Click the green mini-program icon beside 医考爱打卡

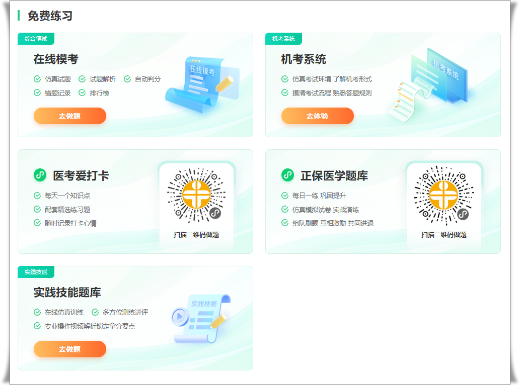[40, 175]
